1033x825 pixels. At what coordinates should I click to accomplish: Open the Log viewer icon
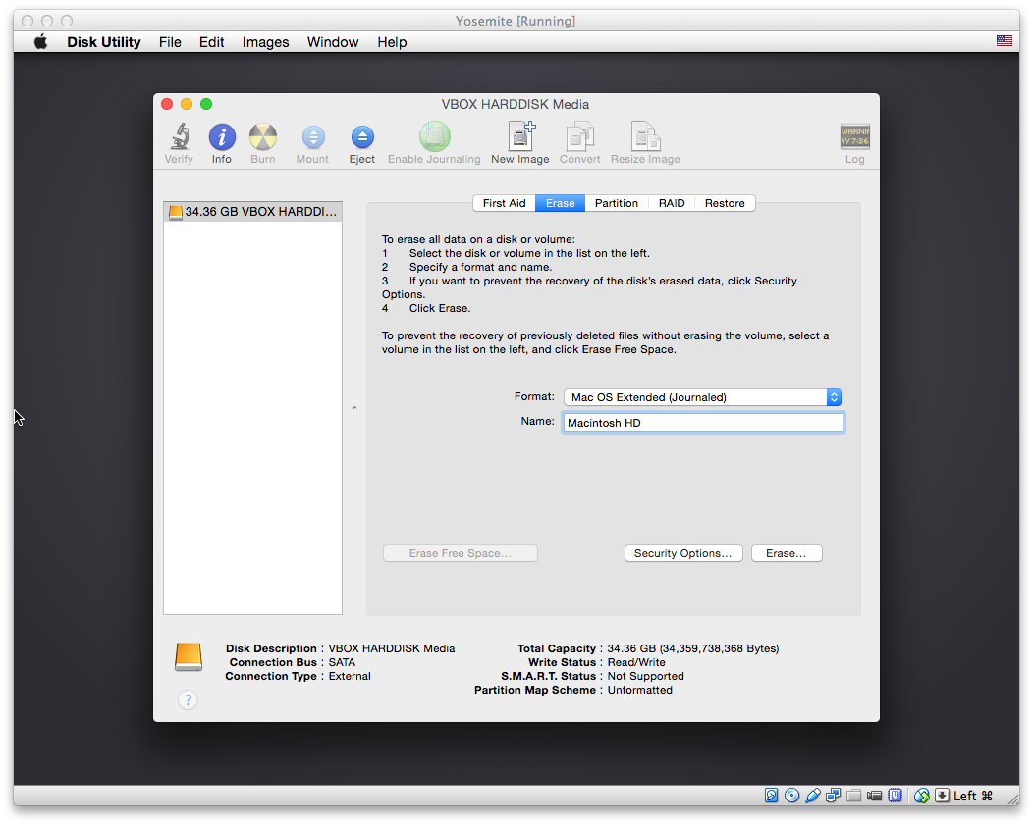click(854, 137)
